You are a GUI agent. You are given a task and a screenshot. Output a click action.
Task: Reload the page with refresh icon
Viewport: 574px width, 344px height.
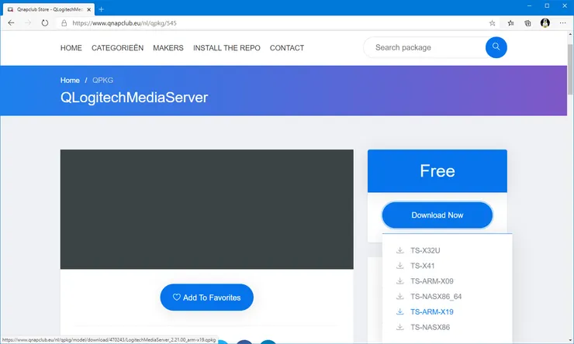[45, 23]
